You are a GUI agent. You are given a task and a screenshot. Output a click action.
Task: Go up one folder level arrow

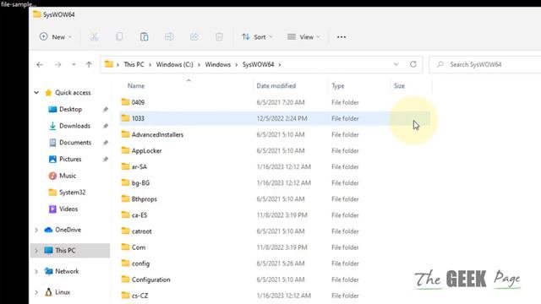tap(89, 64)
